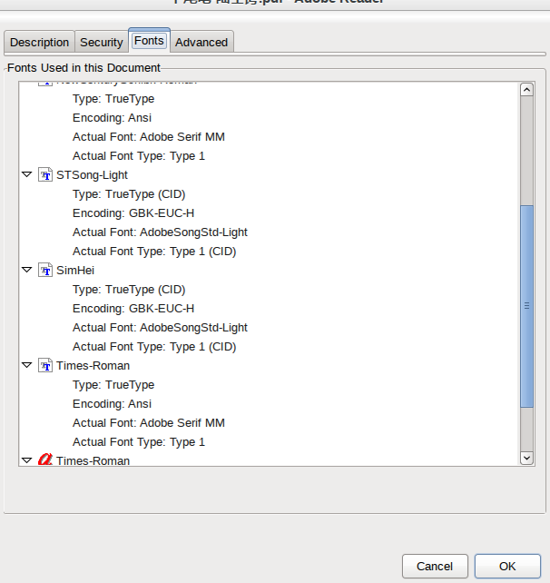
Task: Click the blue font list scrollbar thumb
Action: 526,306
